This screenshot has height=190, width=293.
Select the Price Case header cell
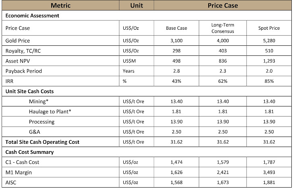point(222,6)
